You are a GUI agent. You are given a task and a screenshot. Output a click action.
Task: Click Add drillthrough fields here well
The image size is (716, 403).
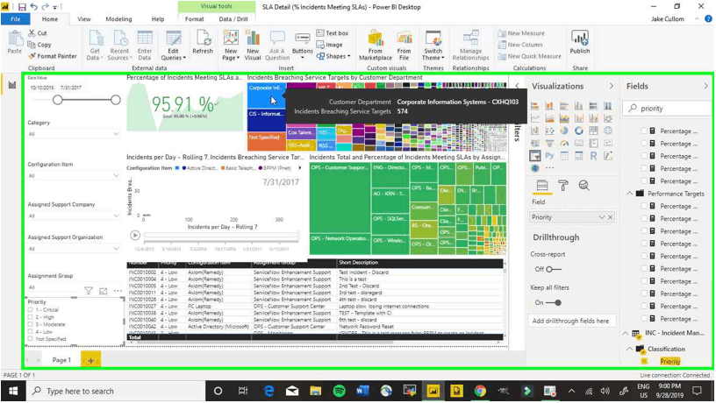coord(572,321)
